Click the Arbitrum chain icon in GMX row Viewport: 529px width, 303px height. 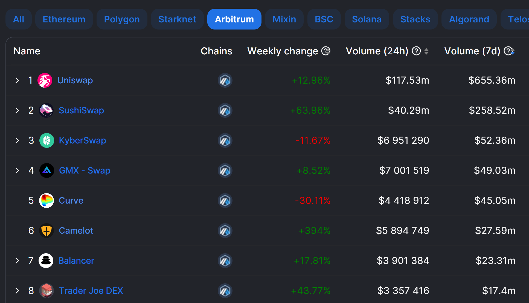click(225, 170)
